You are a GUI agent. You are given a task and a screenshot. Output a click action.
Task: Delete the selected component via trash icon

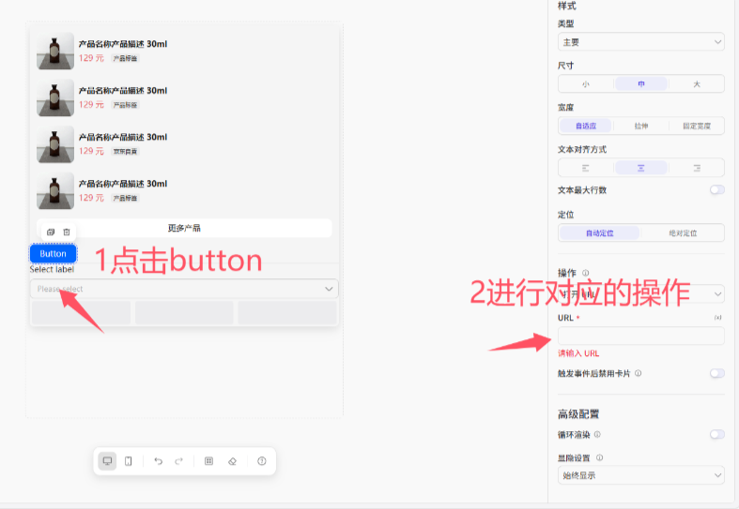tap(67, 232)
